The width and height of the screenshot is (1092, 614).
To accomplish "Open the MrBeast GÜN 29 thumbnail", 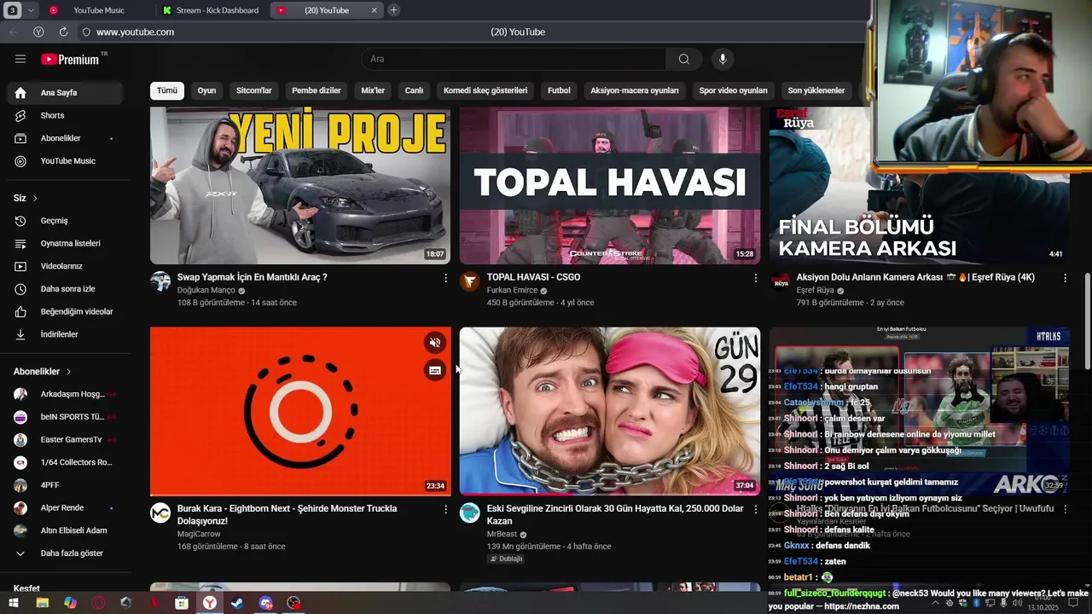I will click(x=610, y=411).
